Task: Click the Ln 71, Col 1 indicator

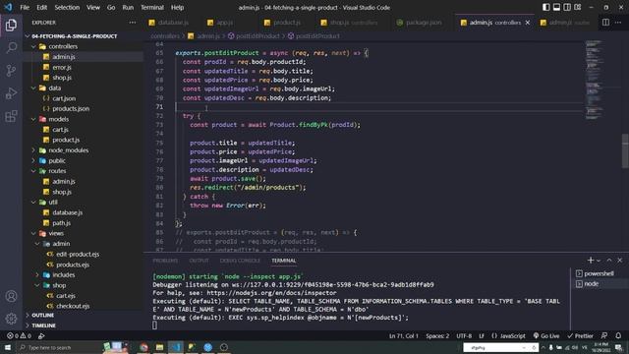Action: 404,336
